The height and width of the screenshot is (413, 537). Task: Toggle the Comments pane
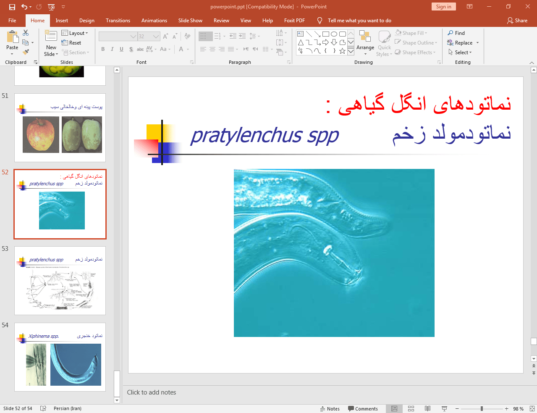(x=363, y=408)
